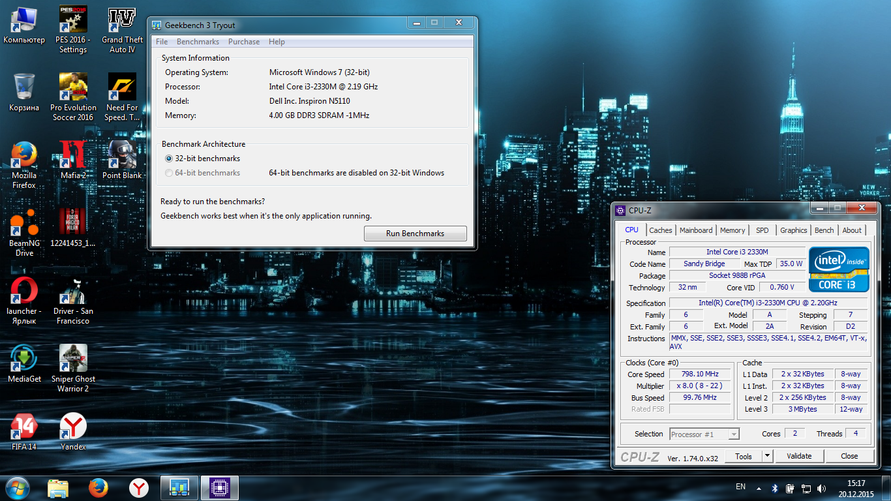
Task: Click the Tools button in CPU-Z
Action: point(744,456)
